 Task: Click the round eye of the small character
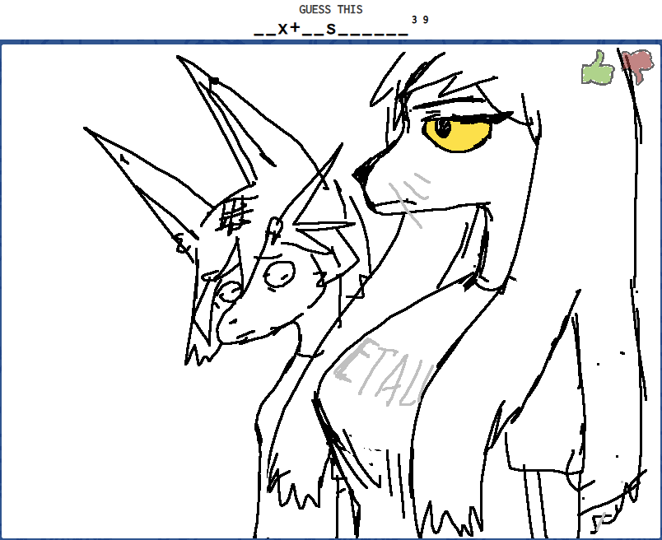279,274
